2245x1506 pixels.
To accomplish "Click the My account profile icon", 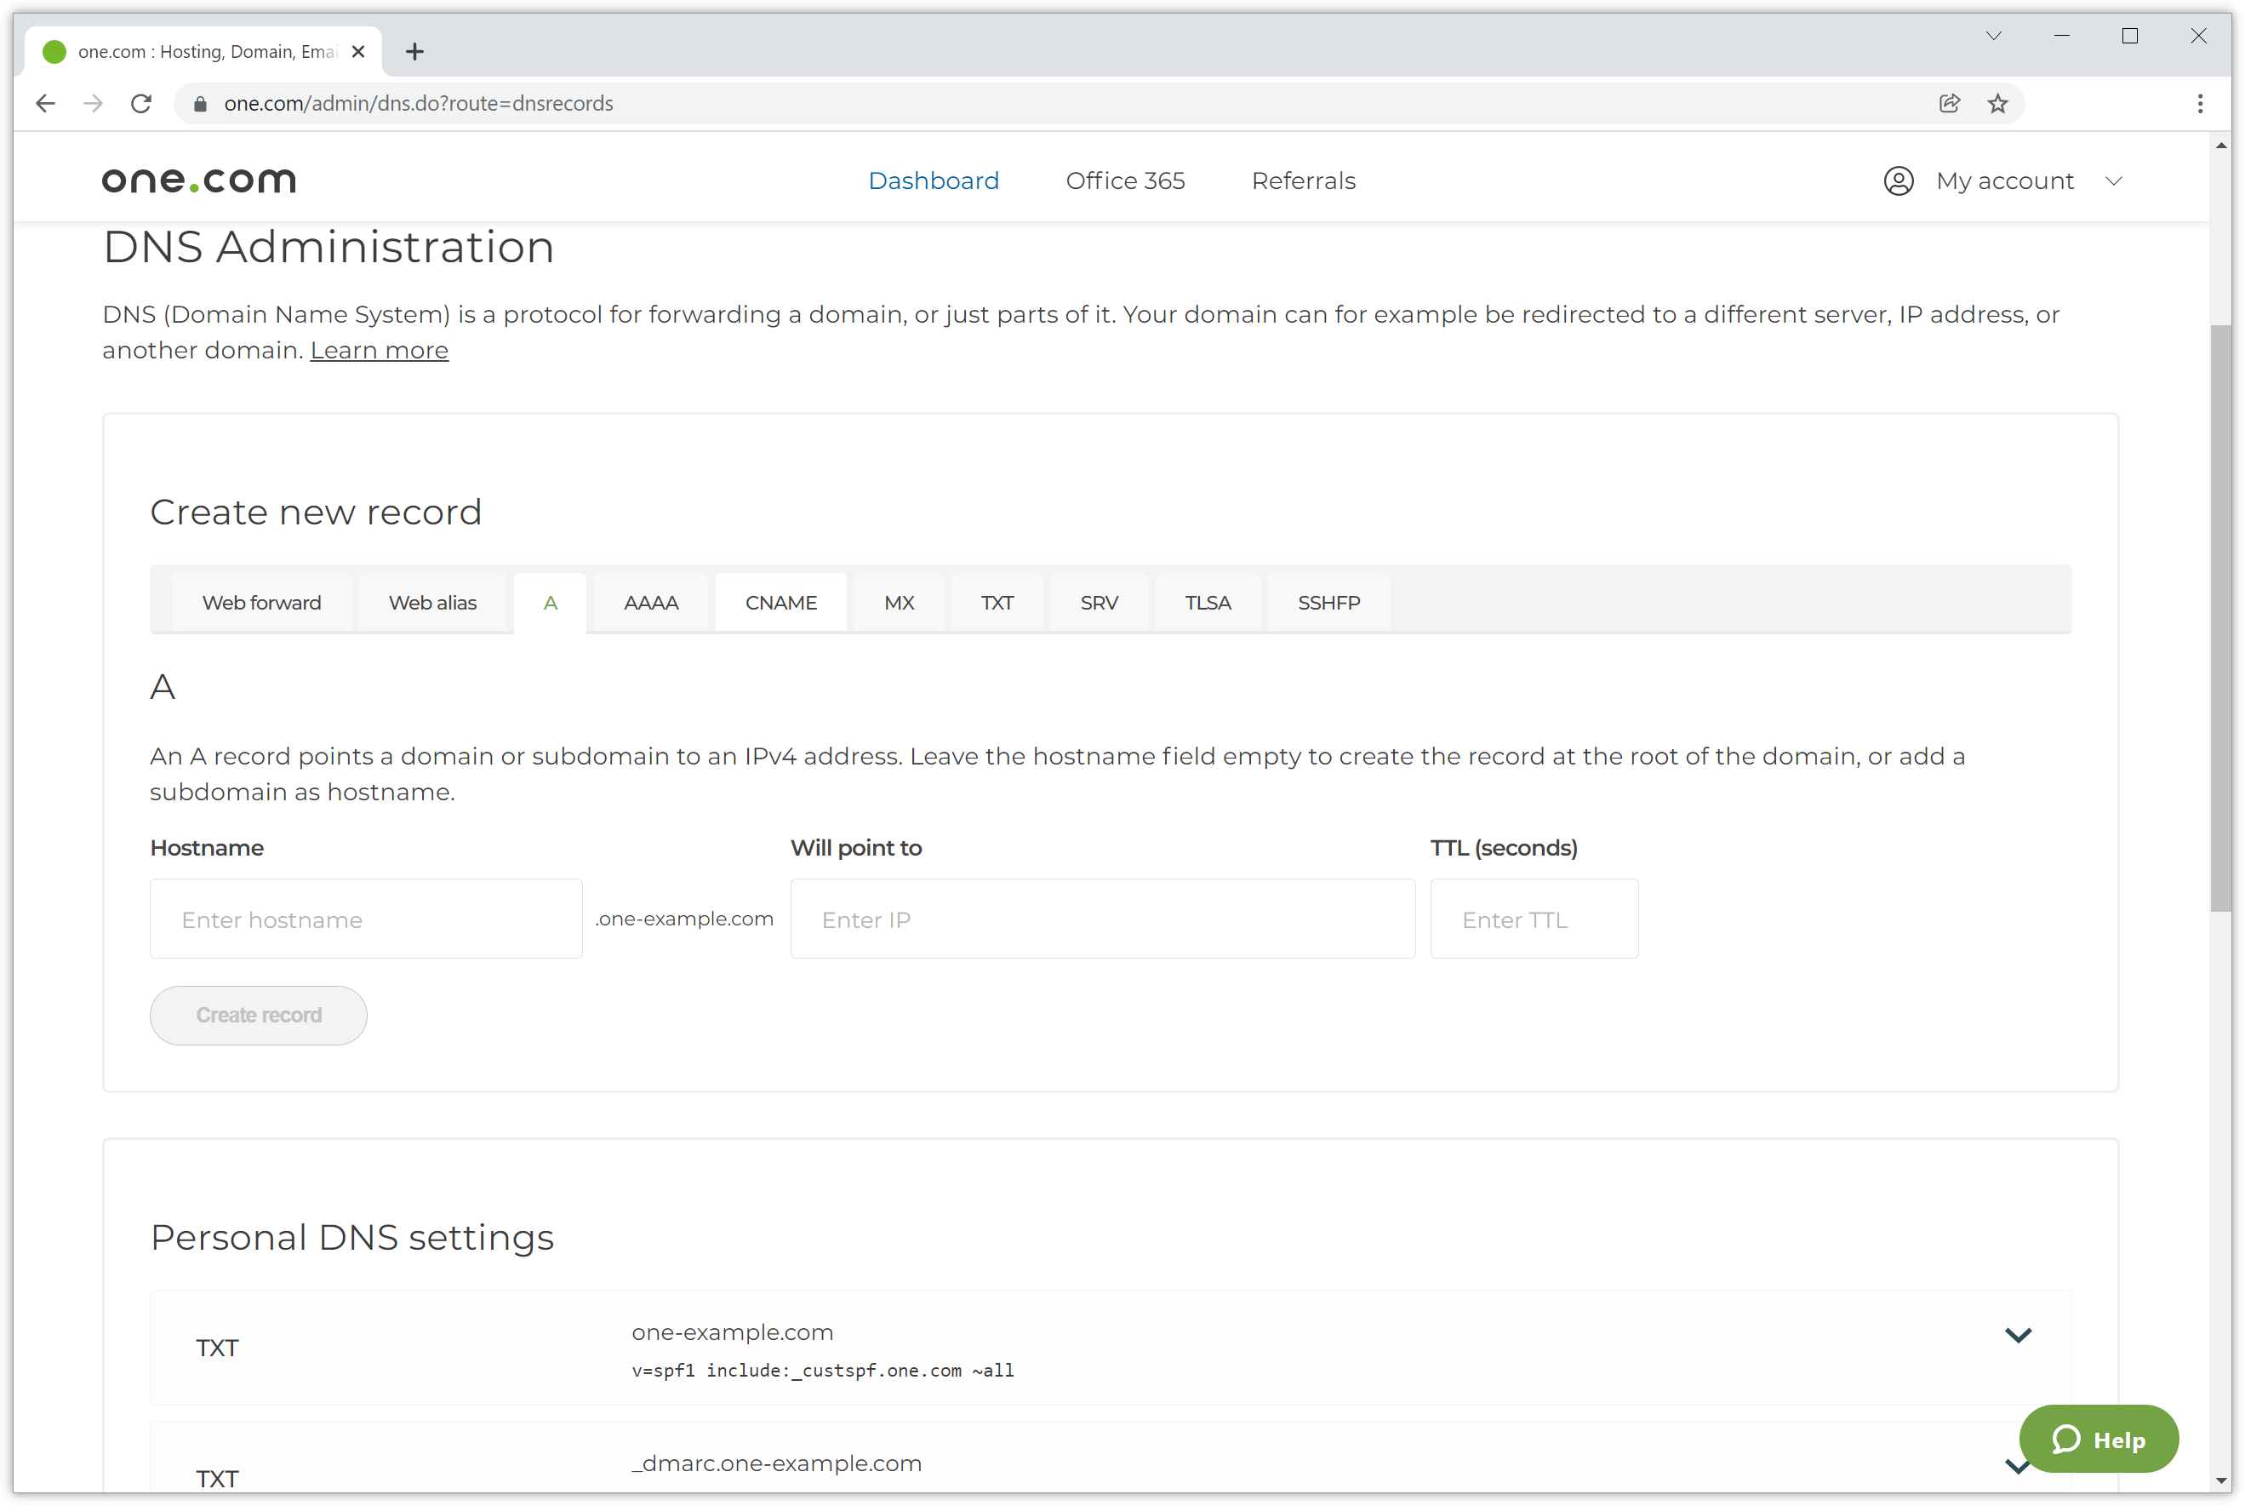I will point(1898,180).
